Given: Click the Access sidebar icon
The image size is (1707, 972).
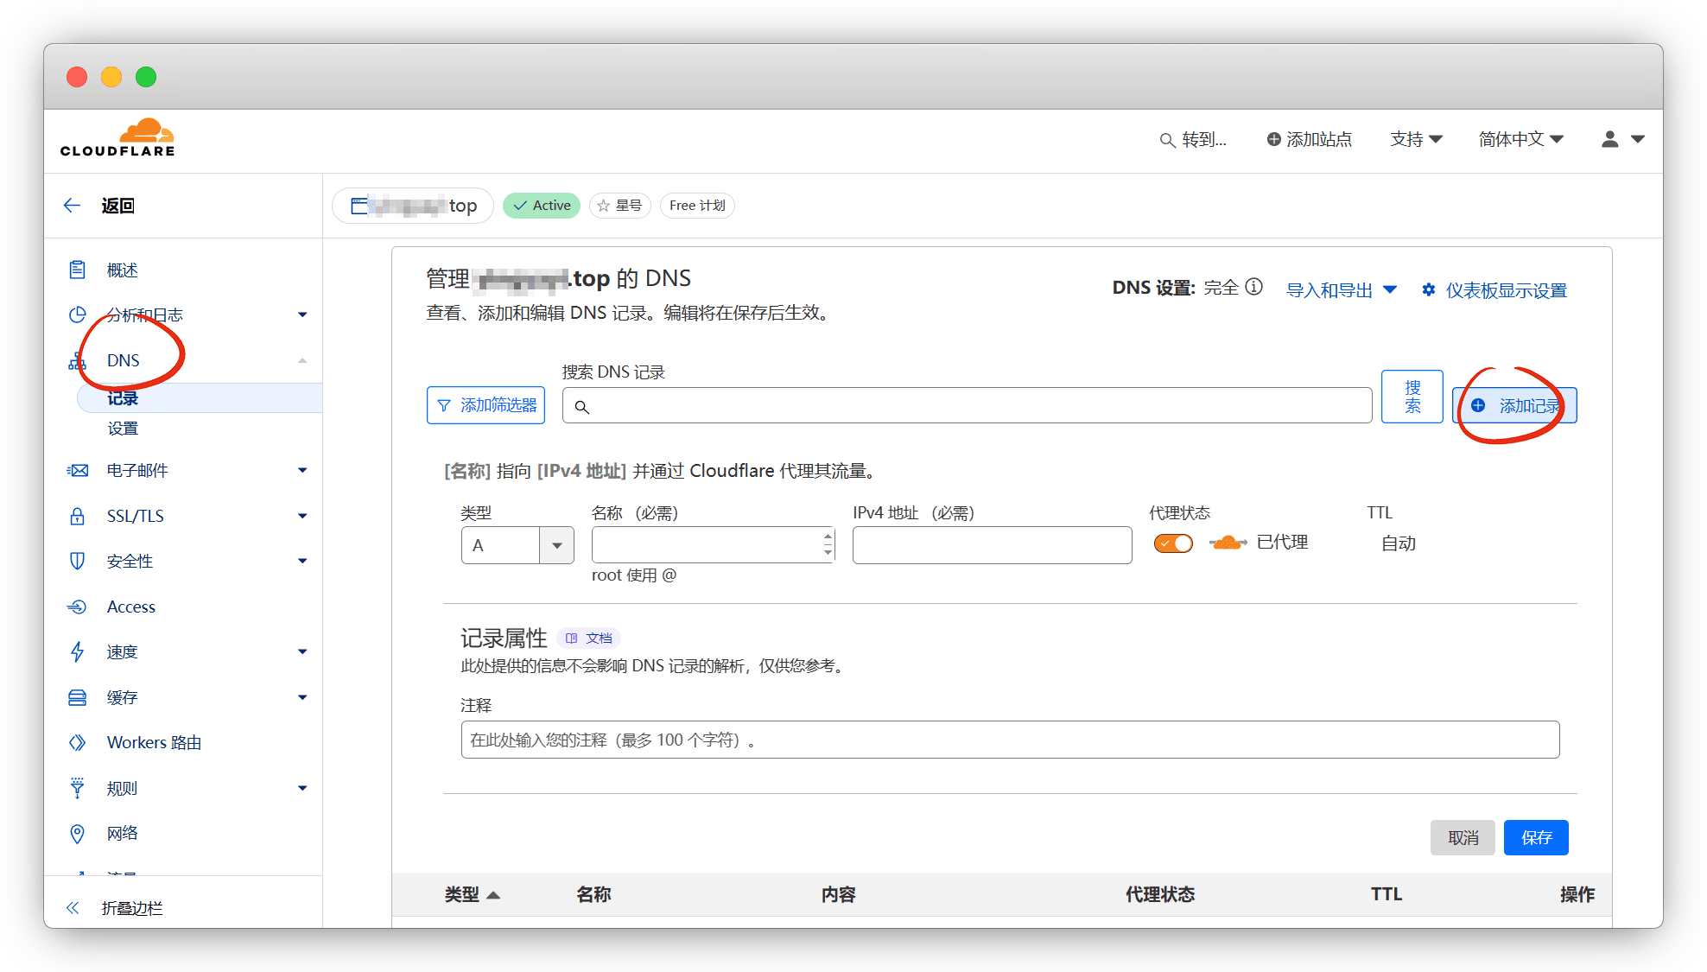Looking at the screenshot, I should click(77, 607).
